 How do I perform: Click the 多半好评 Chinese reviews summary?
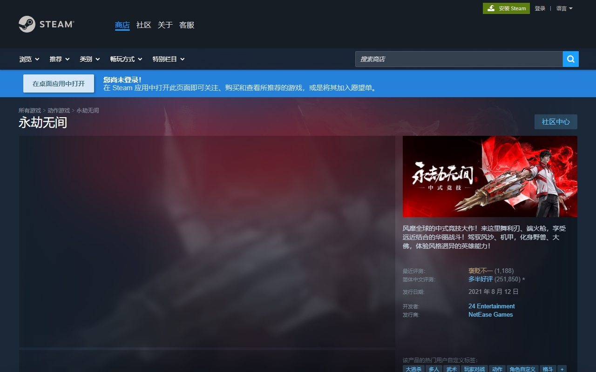coord(481,279)
